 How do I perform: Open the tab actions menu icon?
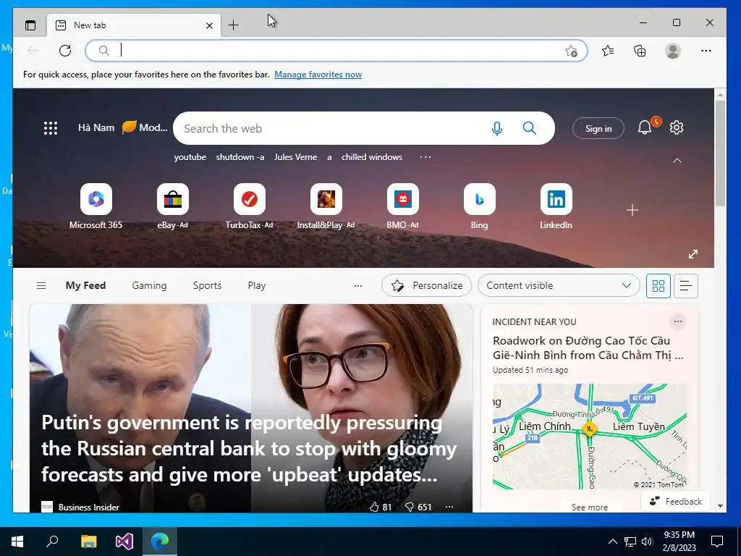pyautogui.click(x=30, y=25)
